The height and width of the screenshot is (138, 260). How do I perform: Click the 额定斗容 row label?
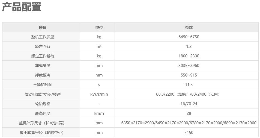click(43, 46)
